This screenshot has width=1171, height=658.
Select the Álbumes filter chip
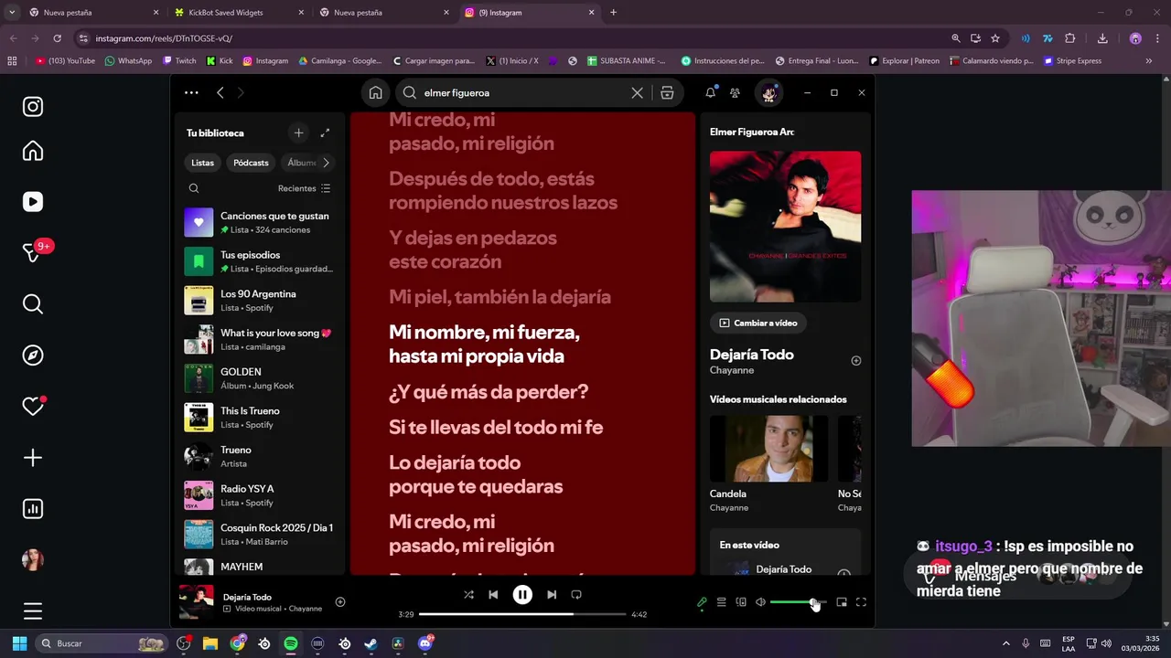[x=300, y=163]
